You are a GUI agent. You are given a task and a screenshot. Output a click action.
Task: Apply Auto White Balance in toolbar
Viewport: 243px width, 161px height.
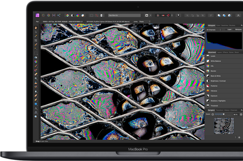pyautogui.click(x=82, y=16)
